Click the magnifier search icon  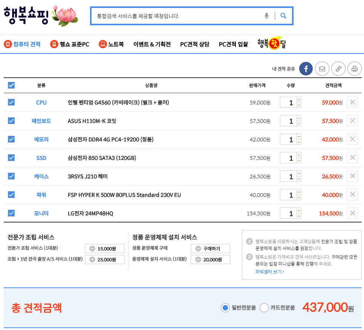(283, 16)
